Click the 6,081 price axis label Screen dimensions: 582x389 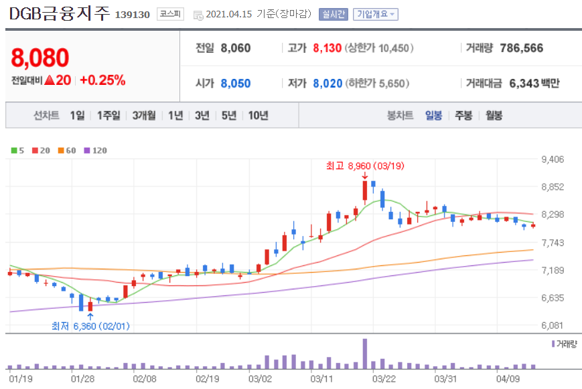(x=553, y=326)
